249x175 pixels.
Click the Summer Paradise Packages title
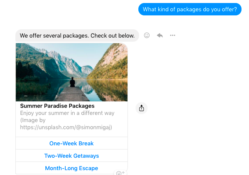click(x=57, y=106)
